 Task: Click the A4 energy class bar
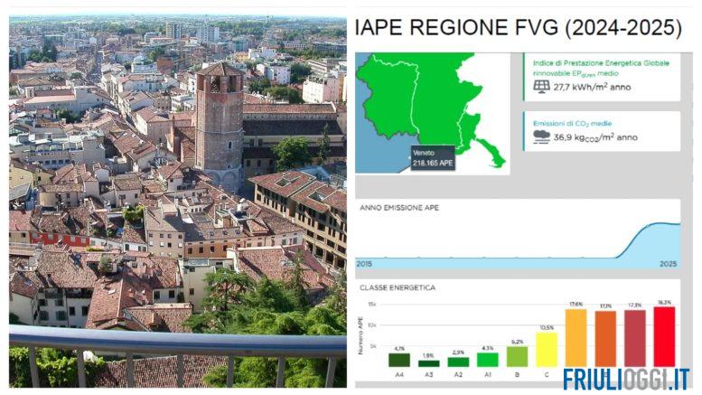click(399, 359)
